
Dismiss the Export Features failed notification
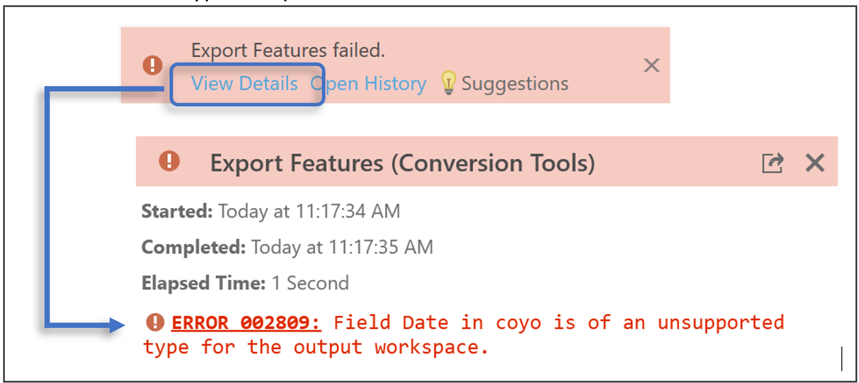[x=652, y=65]
